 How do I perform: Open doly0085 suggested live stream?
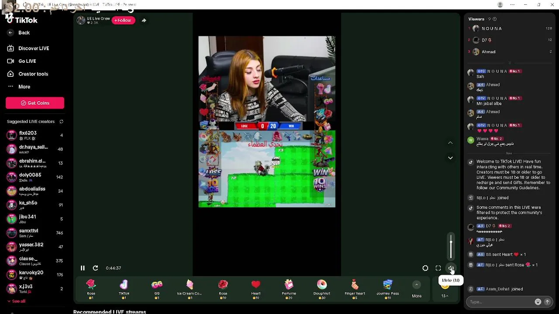click(x=35, y=177)
